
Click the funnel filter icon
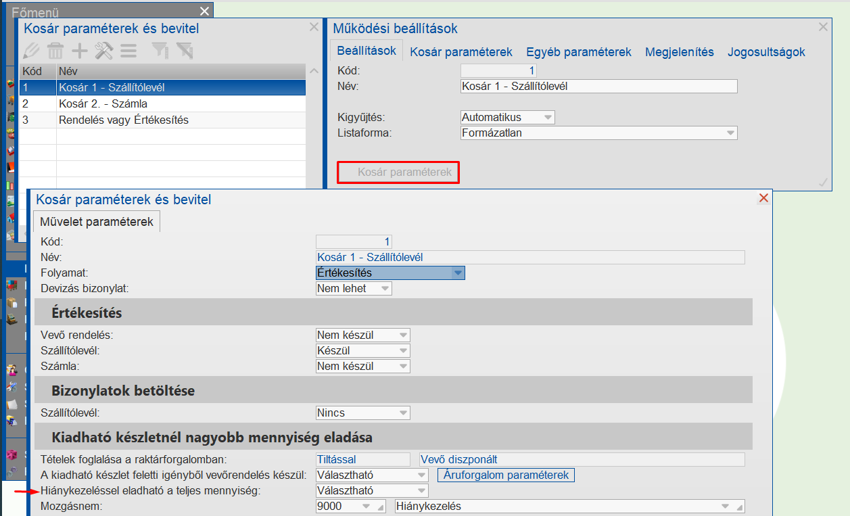(x=160, y=50)
